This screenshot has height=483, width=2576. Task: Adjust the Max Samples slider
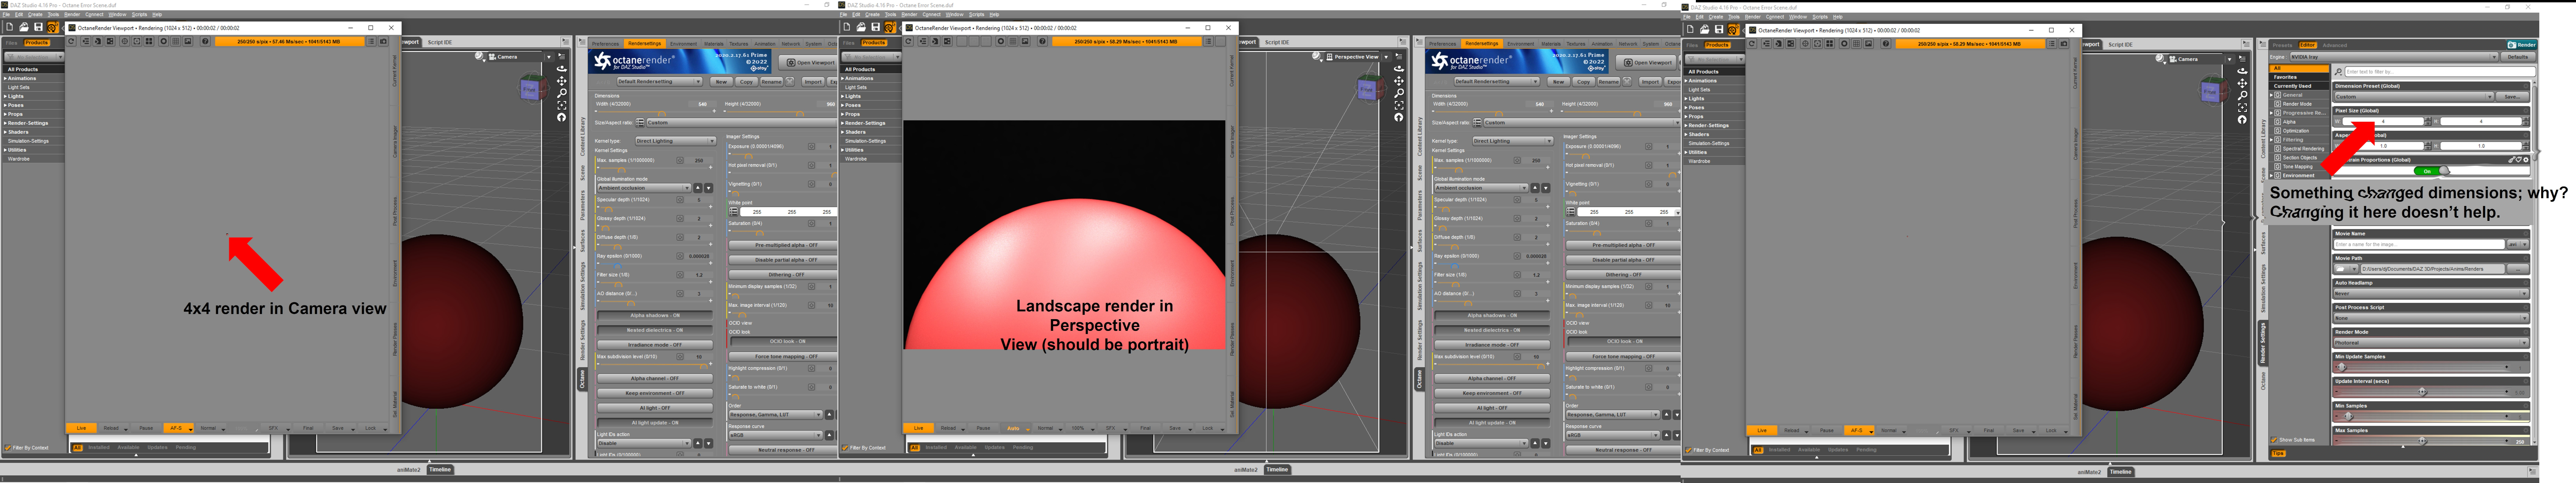pyautogui.click(x=2421, y=440)
